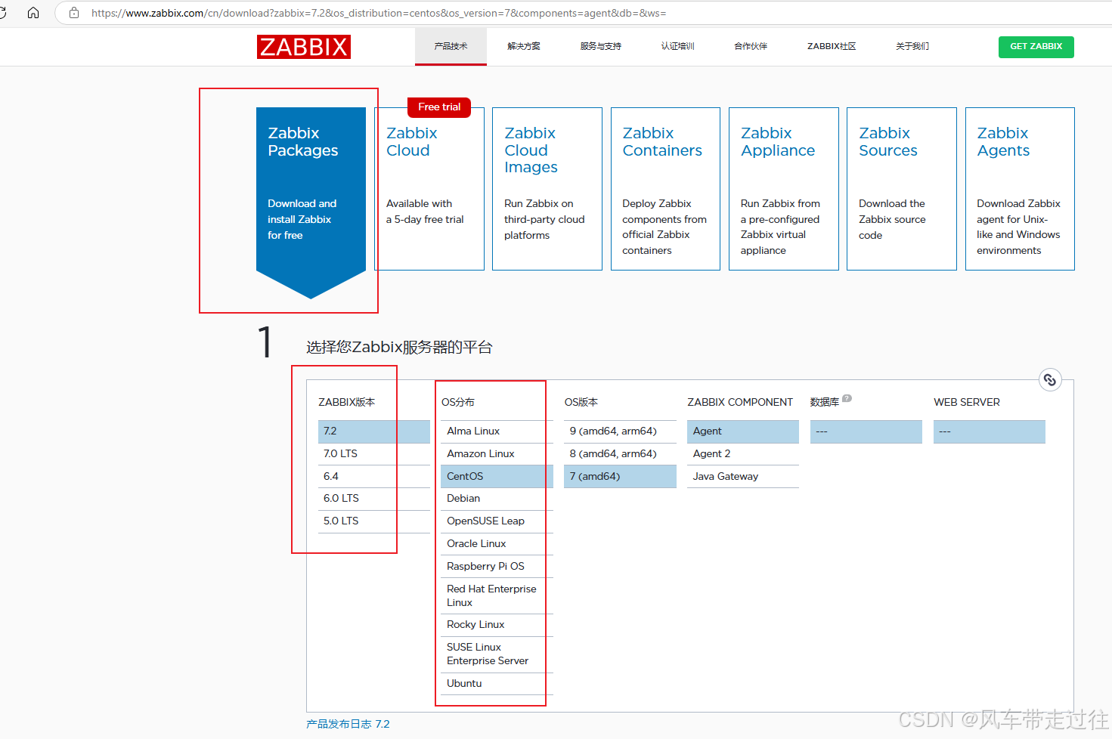This screenshot has height=739, width=1112.
Task: Open the 关于我们 menu
Action: coord(912,47)
